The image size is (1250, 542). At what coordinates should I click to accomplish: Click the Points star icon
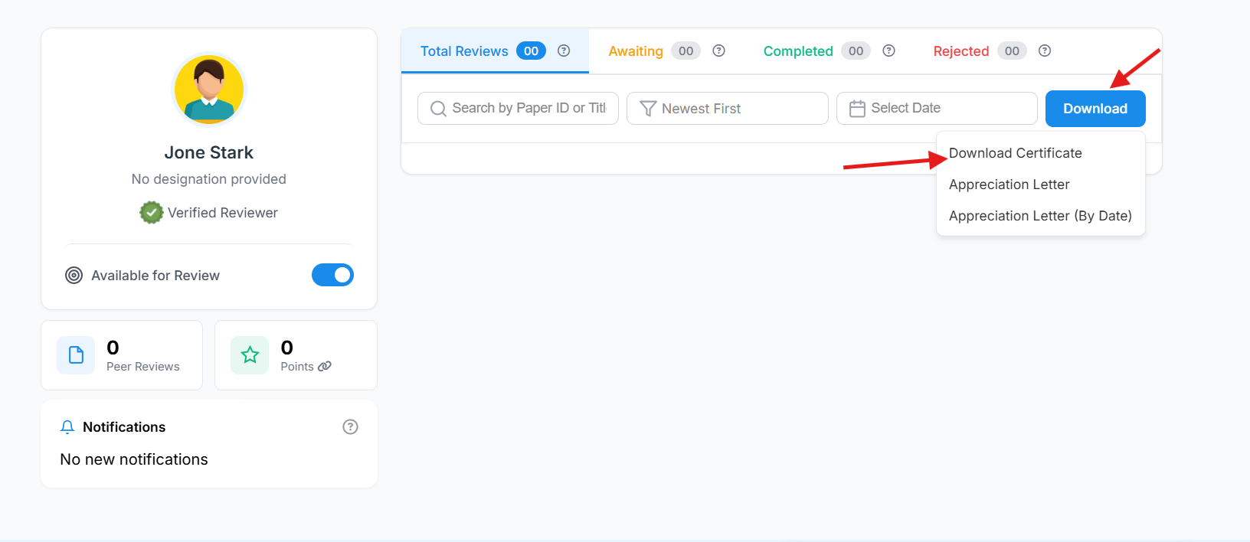point(250,355)
